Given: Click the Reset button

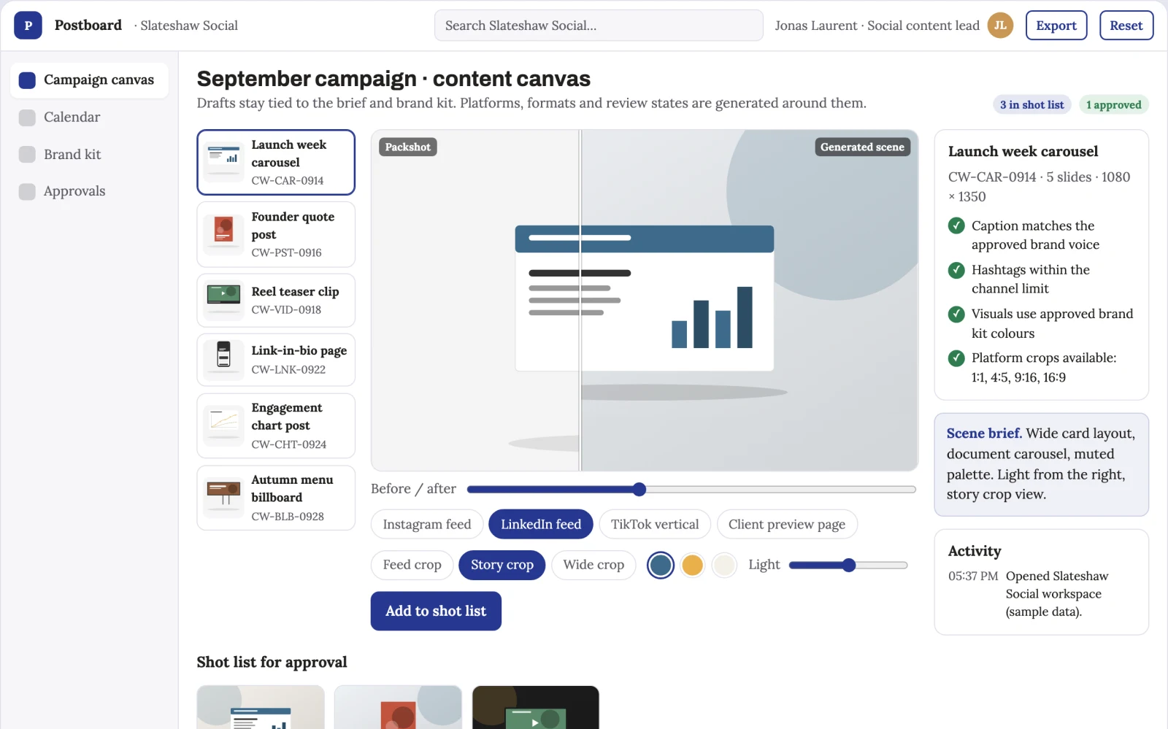Looking at the screenshot, I should coord(1126,26).
